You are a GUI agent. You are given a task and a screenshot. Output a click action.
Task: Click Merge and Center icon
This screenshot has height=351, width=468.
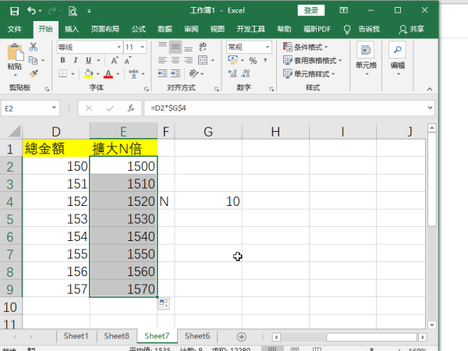(x=203, y=60)
